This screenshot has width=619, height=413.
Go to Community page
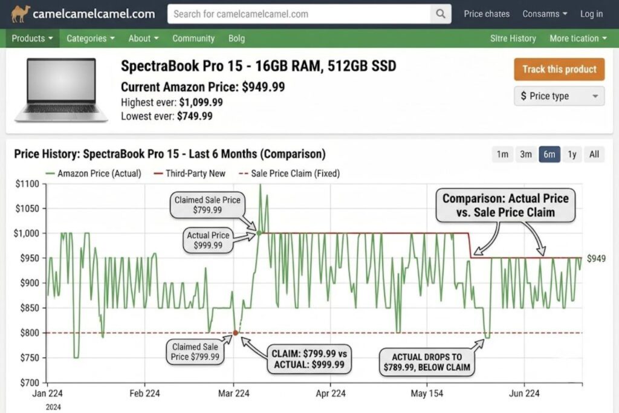point(193,38)
